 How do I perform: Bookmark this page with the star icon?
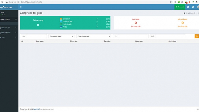(x=171, y=2)
